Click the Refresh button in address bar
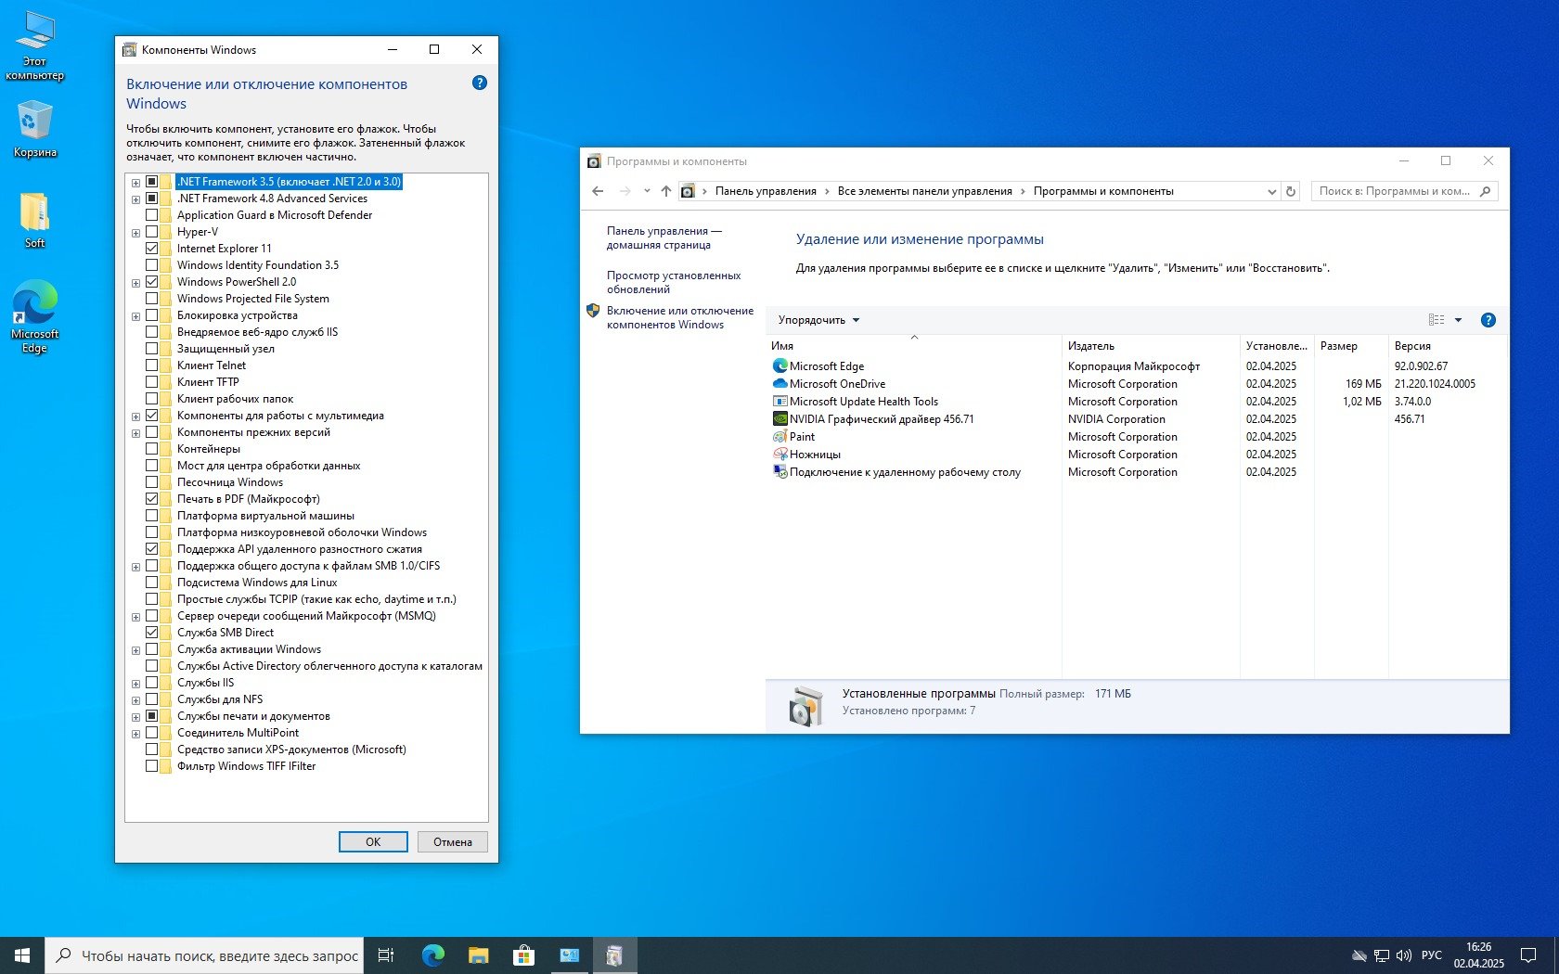 (1290, 191)
